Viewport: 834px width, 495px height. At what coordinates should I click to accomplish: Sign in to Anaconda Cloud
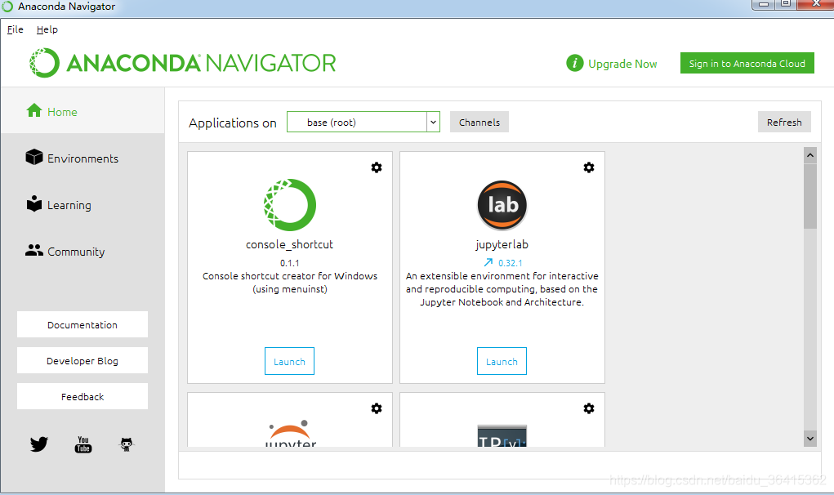point(747,63)
